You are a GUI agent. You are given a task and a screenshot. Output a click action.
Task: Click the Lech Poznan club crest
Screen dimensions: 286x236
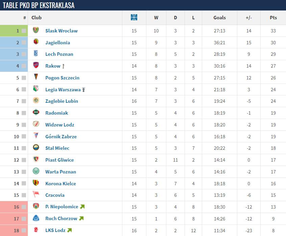[x=36, y=54]
